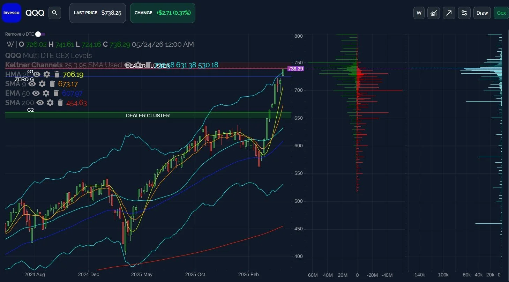Click the green DEALER CLUSTER band label
The width and height of the screenshot is (509, 282).
click(148, 116)
